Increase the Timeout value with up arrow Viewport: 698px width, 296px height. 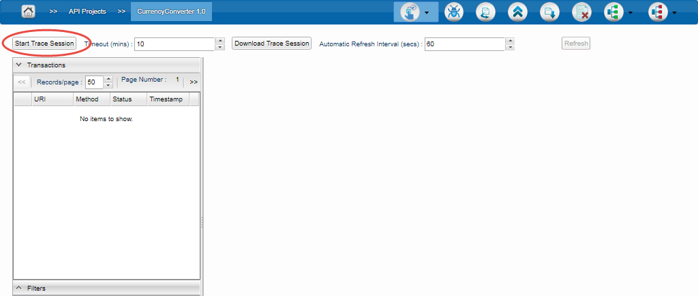pos(220,40)
